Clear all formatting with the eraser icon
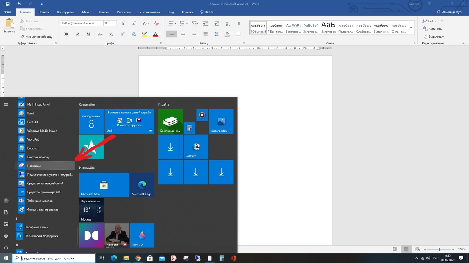 (x=157, y=23)
